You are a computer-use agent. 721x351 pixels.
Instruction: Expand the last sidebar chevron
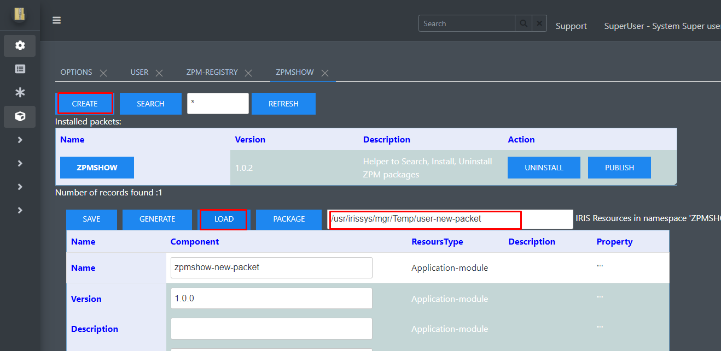tap(20, 210)
